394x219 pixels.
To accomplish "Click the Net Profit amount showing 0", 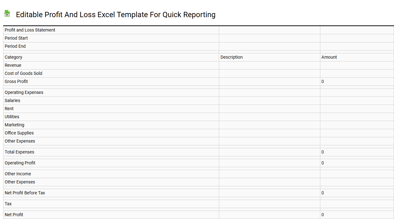I will pos(323,215).
